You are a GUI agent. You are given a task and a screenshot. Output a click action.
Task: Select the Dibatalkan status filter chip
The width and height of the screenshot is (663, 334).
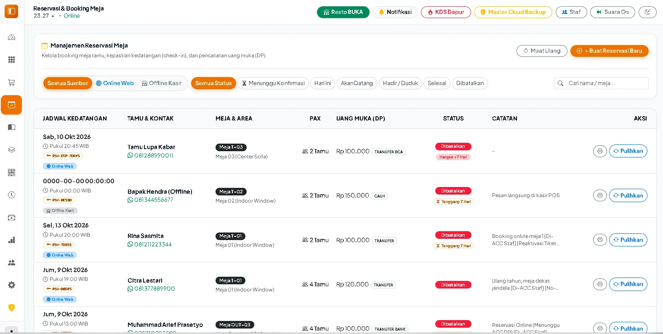(x=470, y=83)
